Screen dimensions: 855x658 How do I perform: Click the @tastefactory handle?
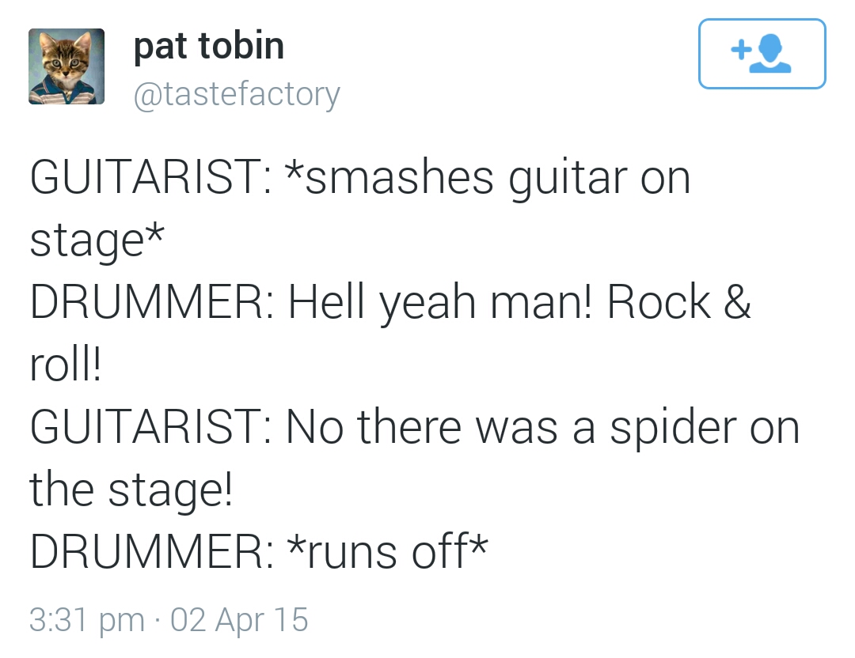pyautogui.click(x=237, y=94)
